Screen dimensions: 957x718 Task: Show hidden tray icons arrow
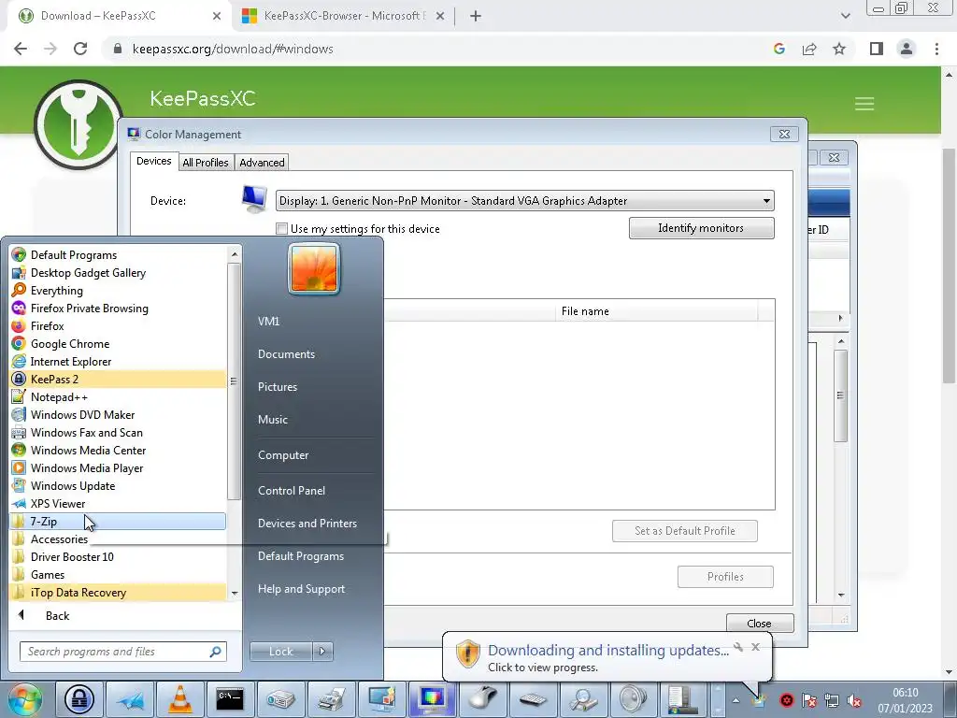click(736, 700)
